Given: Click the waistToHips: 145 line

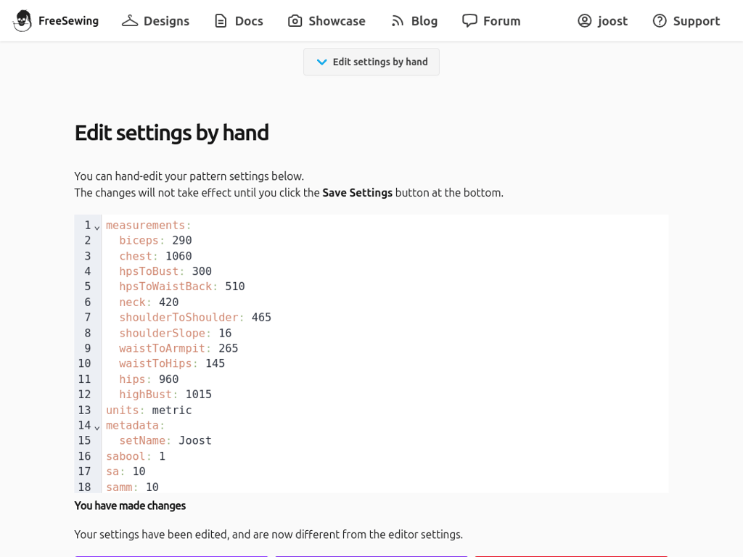Looking at the screenshot, I should click(172, 364).
